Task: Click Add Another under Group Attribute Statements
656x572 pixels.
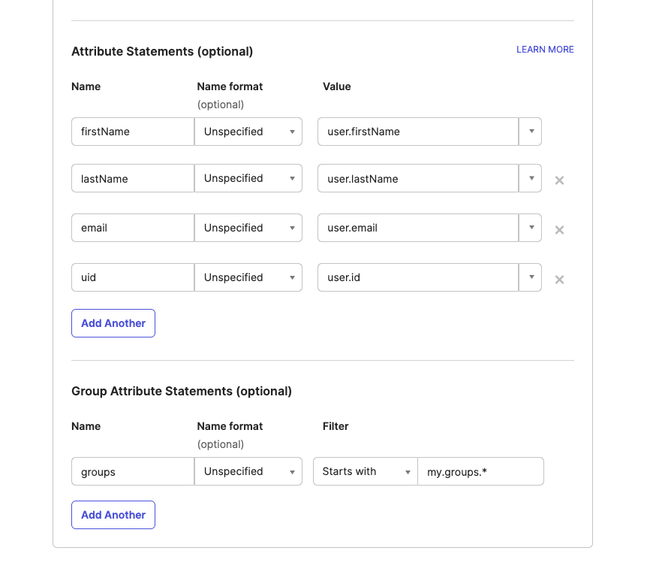Action: coord(113,514)
